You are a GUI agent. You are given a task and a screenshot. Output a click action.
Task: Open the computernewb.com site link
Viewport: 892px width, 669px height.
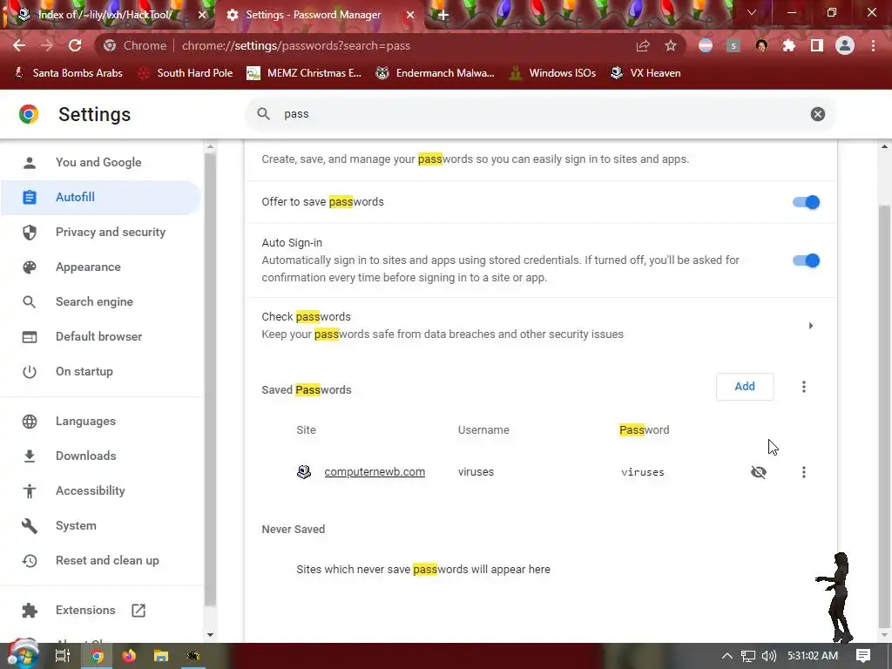[375, 471]
